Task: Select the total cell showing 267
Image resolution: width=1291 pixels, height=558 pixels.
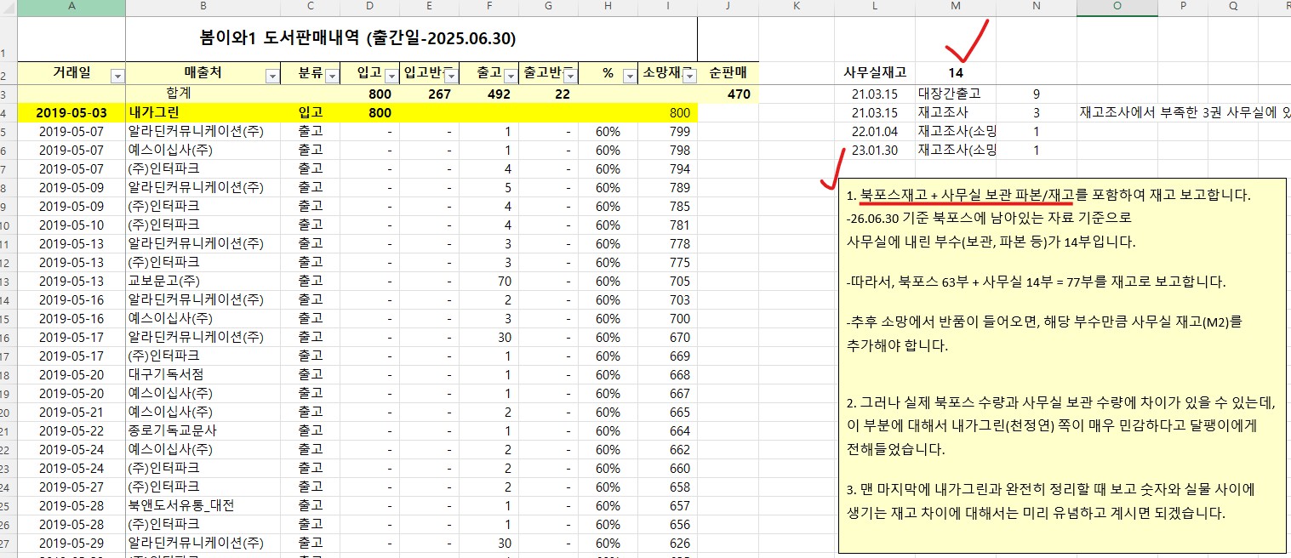Action: tap(430, 94)
